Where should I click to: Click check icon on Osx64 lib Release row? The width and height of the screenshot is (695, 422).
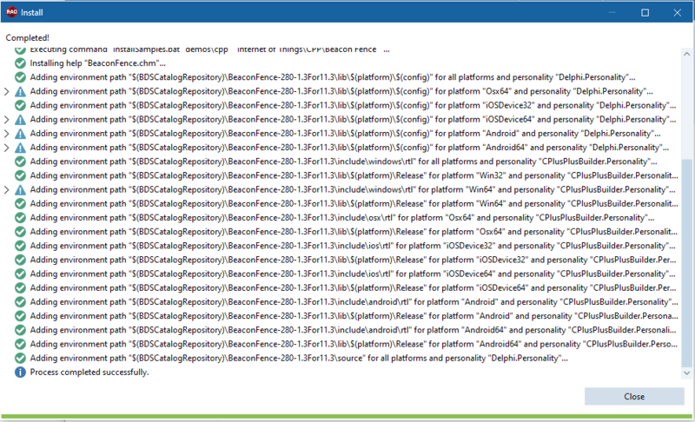[x=20, y=232]
